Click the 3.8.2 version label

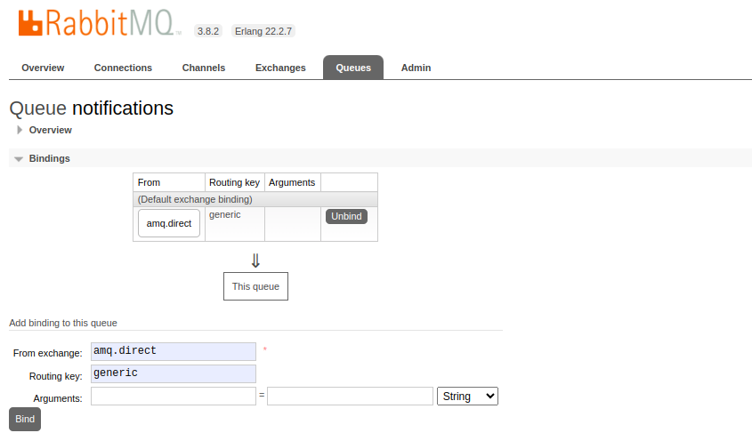pos(208,31)
